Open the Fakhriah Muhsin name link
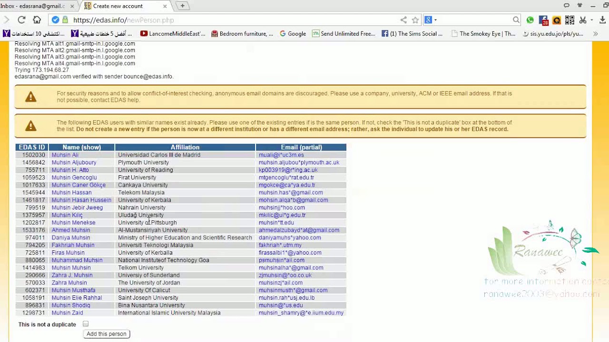Image resolution: width=609 pixels, height=342 pixels. [73, 245]
